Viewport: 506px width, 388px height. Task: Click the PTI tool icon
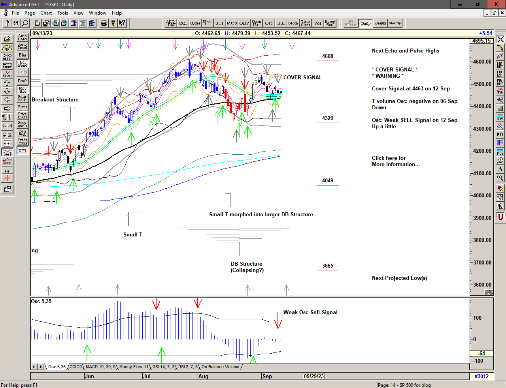[x=500, y=135]
